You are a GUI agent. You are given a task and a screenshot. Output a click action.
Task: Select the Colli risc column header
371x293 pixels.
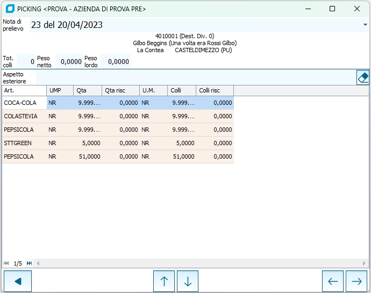coord(215,90)
